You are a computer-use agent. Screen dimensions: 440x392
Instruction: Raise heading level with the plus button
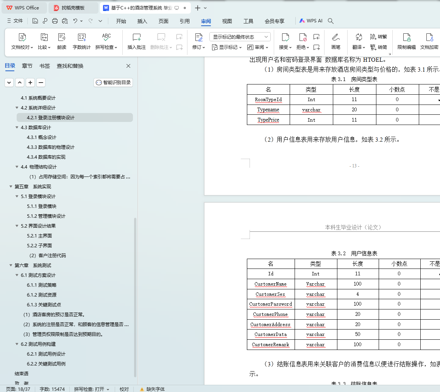pyautogui.click(x=30, y=83)
